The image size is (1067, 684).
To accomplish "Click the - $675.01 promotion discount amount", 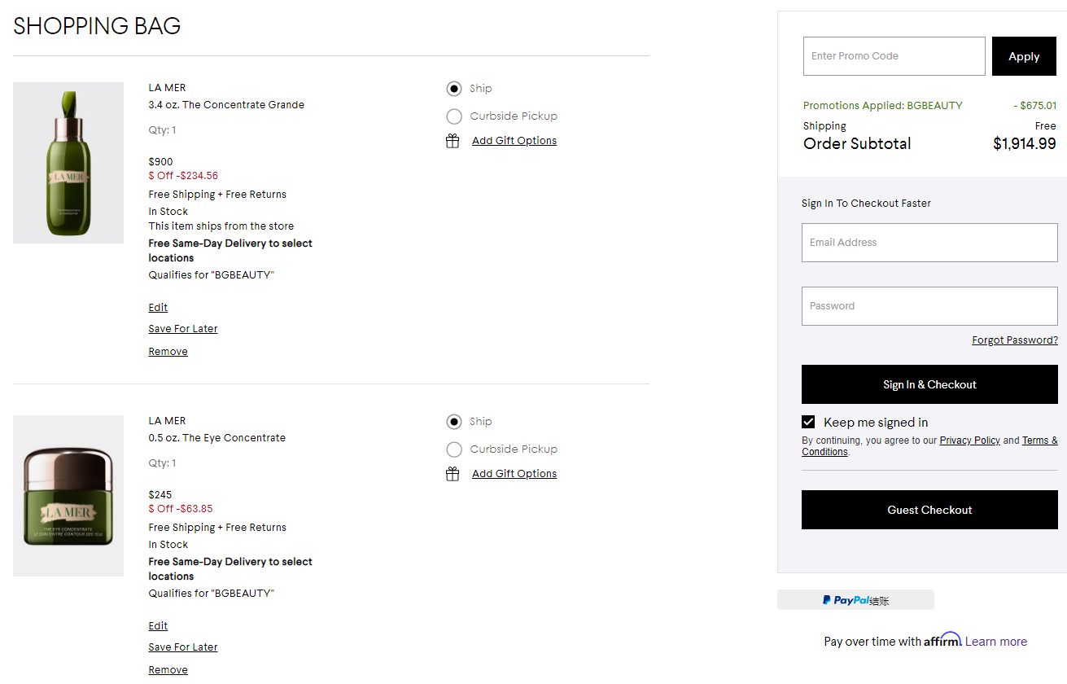I will coord(1035,106).
